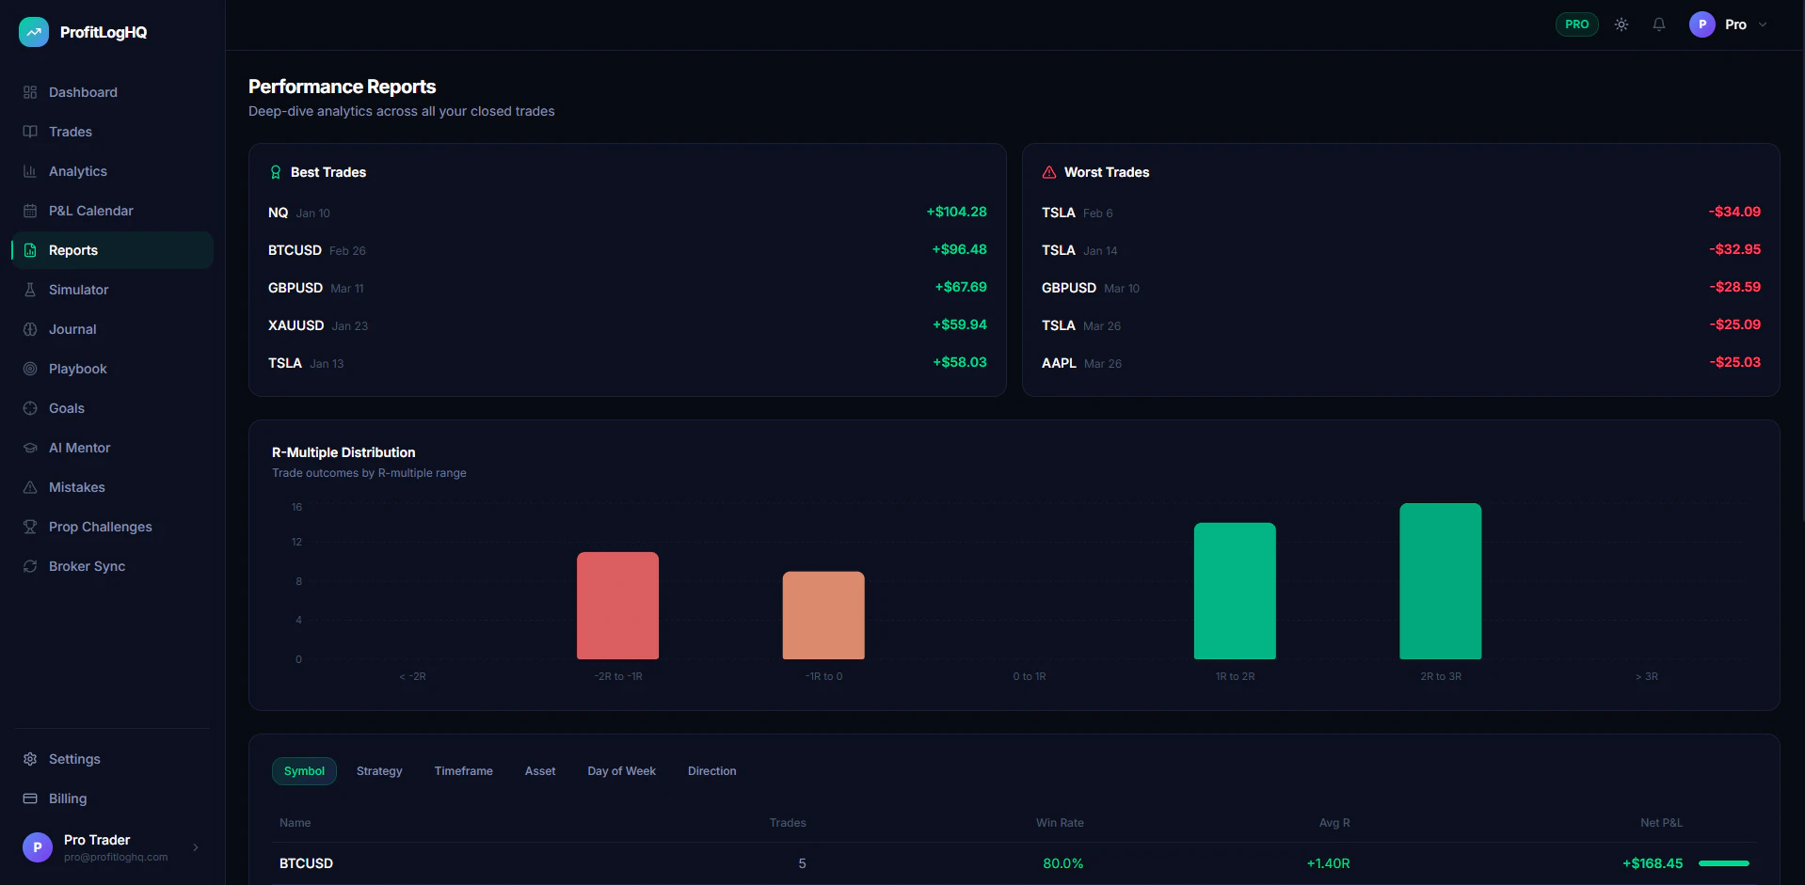Image resolution: width=1805 pixels, height=885 pixels.
Task: Open Analytics via its bar chart icon
Action: (30, 171)
